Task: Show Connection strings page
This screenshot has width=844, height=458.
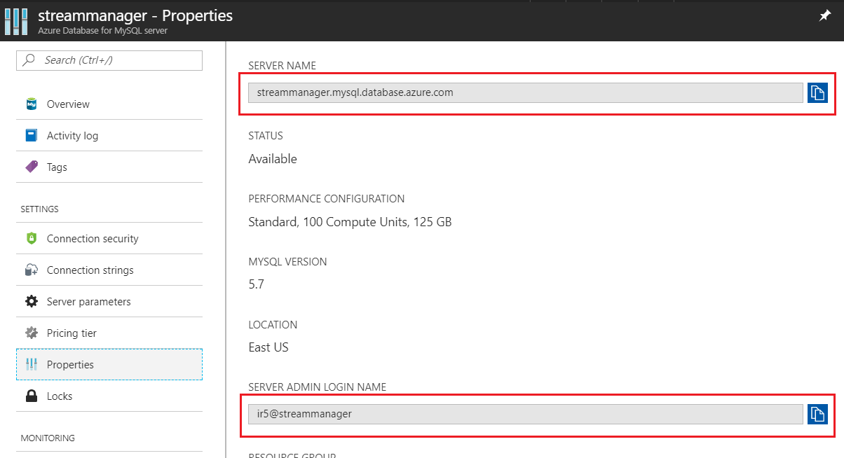Action: [109, 270]
